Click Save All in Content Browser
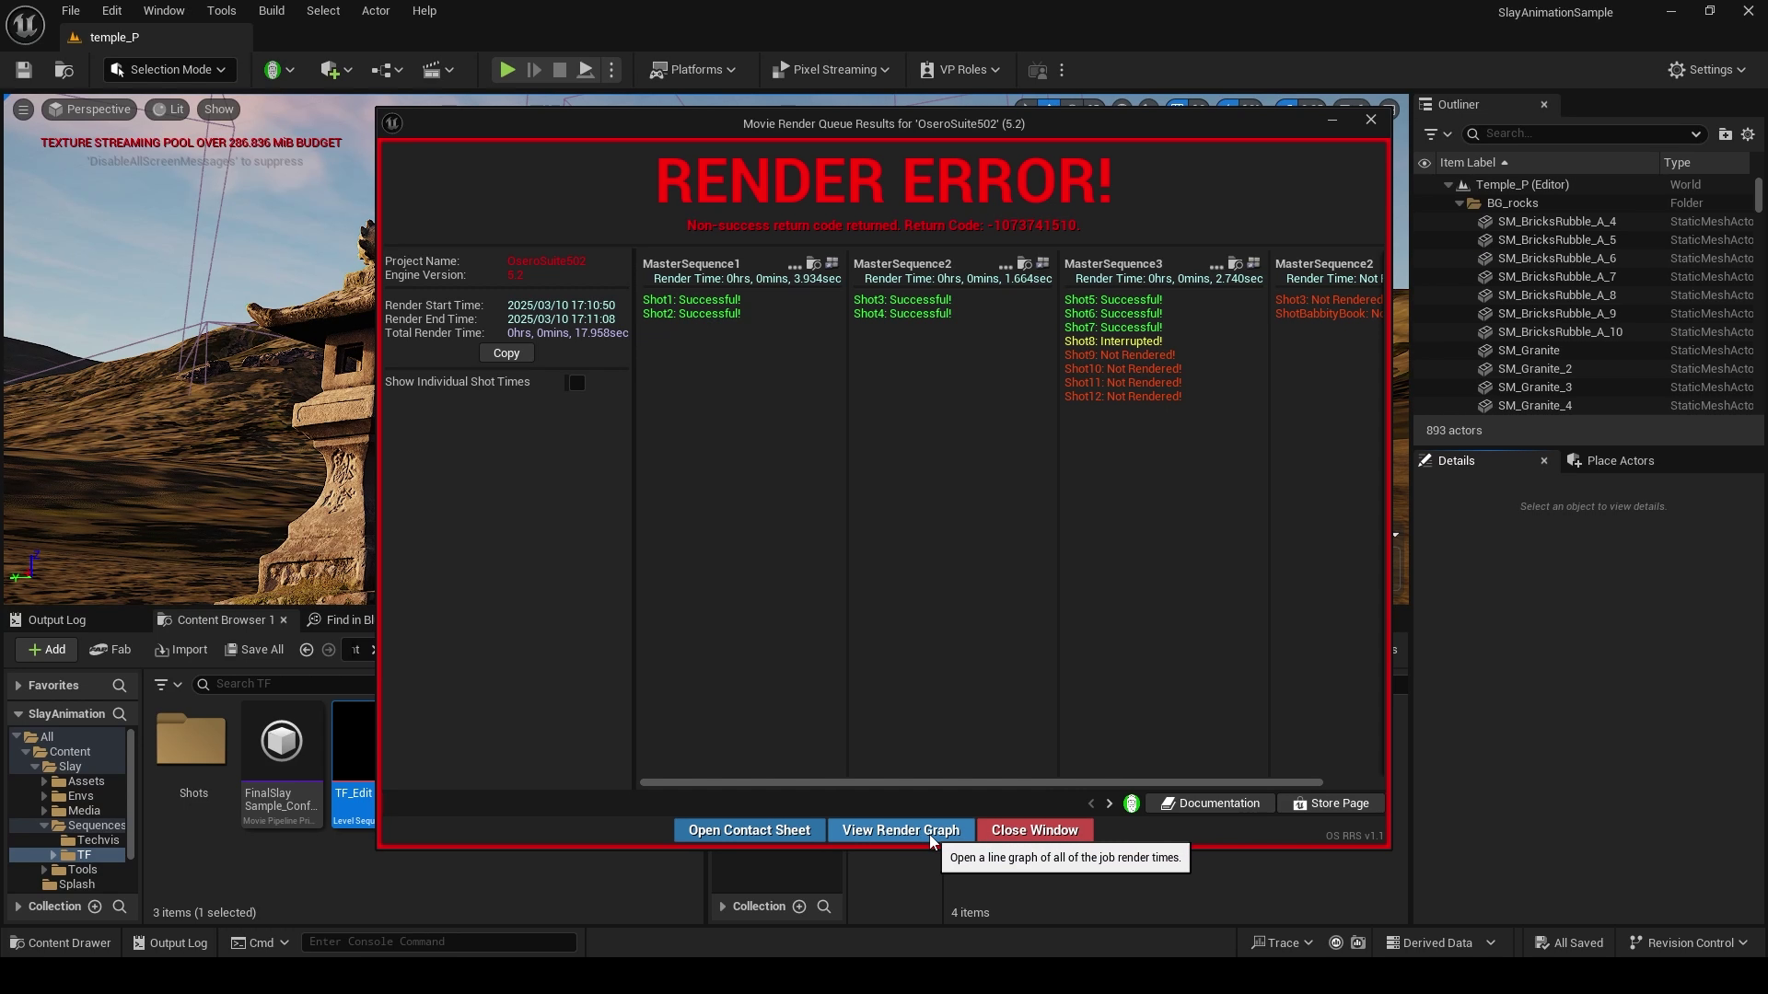 click(254, 650)
